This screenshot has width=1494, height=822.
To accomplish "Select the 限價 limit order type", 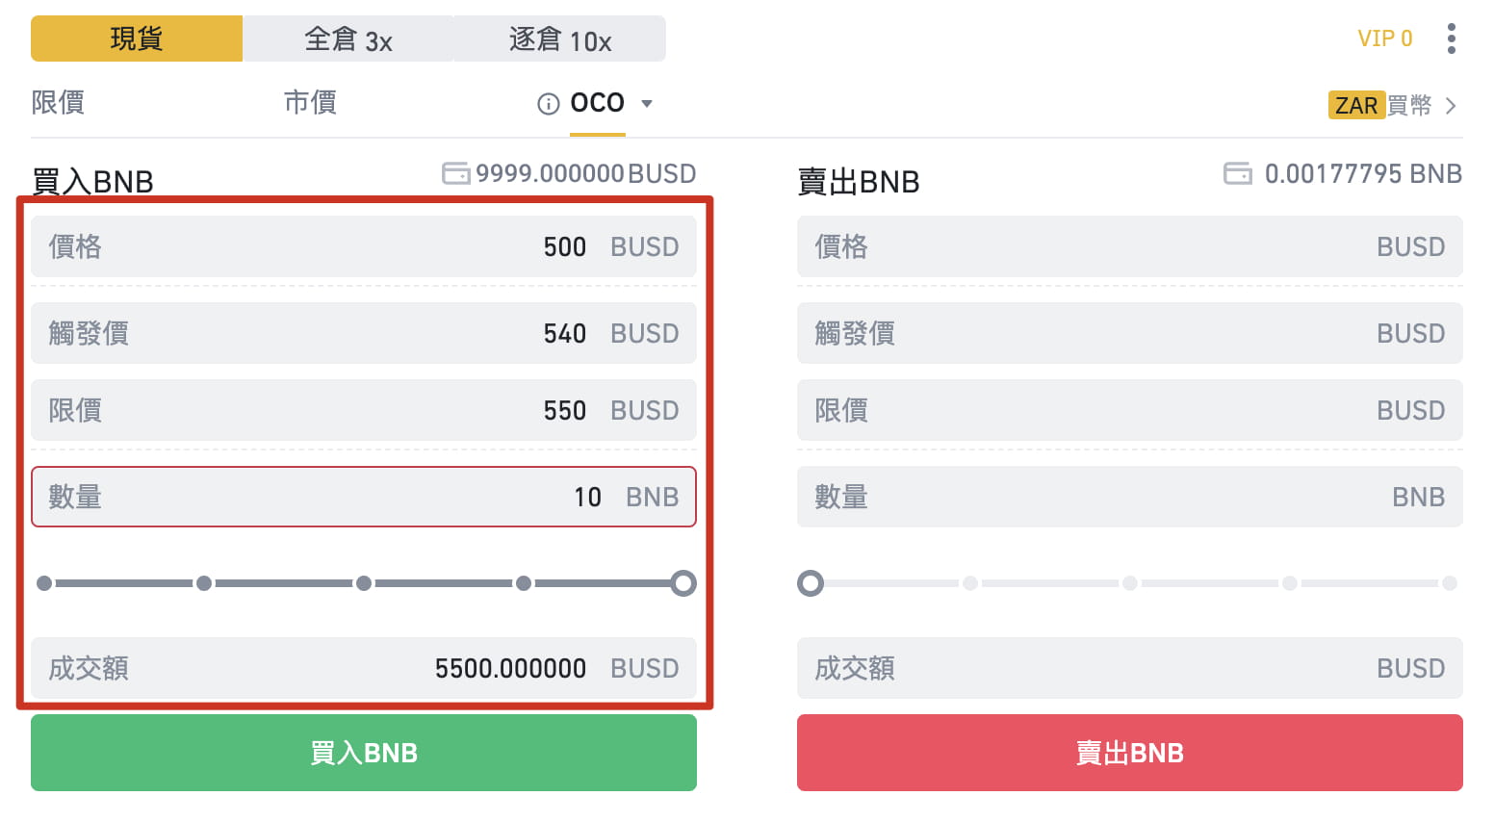I will click(58, 102).
